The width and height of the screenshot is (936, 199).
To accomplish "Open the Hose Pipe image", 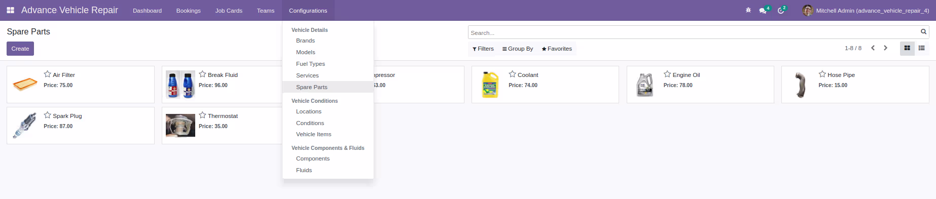I will coord(801,85).
